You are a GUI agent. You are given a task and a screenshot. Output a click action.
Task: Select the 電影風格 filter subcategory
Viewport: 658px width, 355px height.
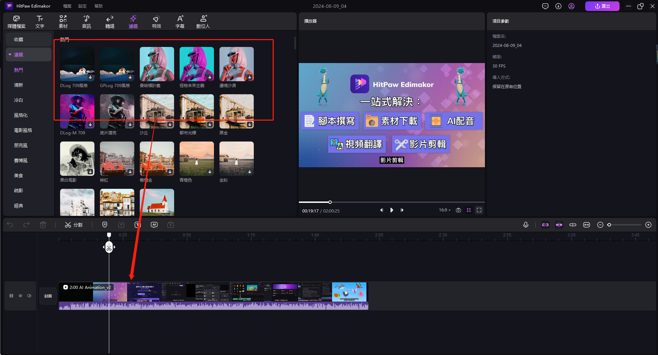(23, 130)
